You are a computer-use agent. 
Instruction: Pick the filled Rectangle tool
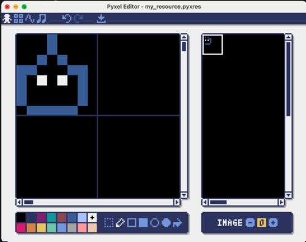click(x=143, y=222)
